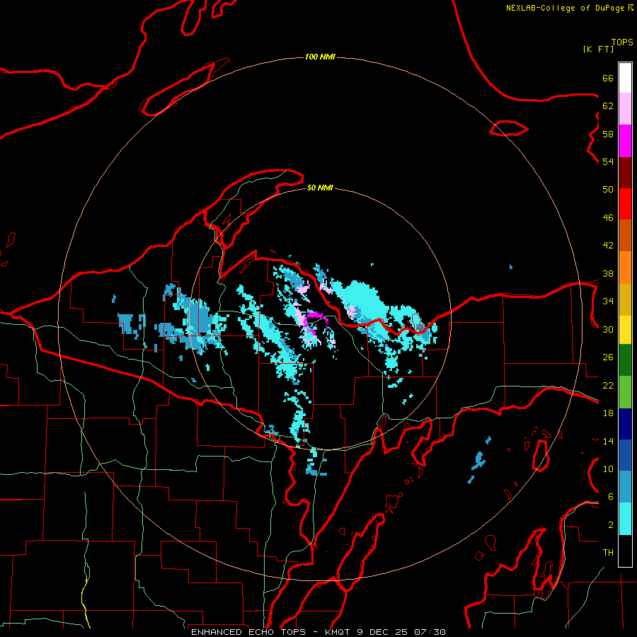The height and width of the screenshot is (637, 637).
Task: Select the black TH threshold swatch
Action: pos(625,551)
